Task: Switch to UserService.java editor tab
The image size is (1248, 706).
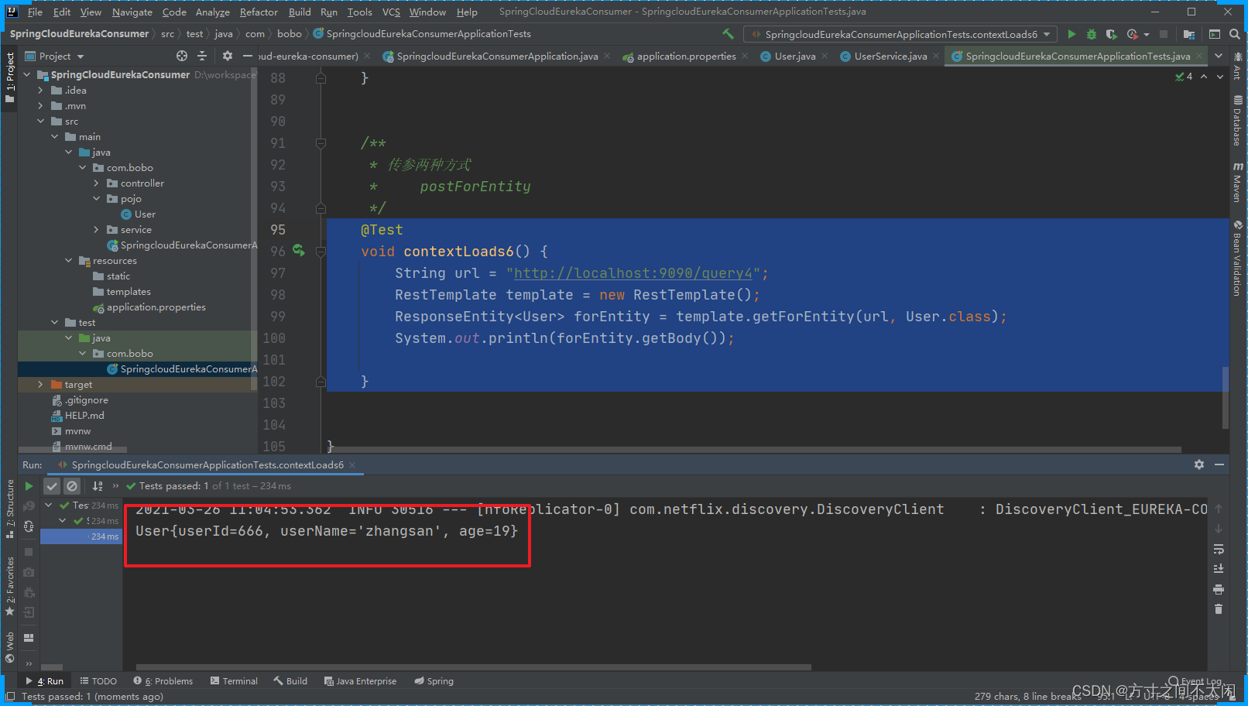Action: click(890, 56)
